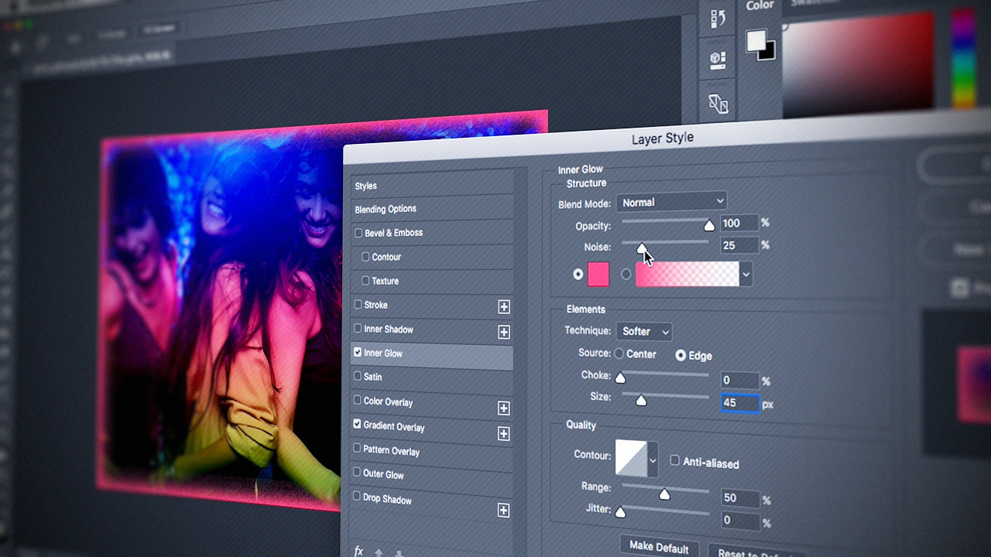991x557 pixels.
Task: Open the History panel icon
Action: pyautogui.click(x=718, y=20)
